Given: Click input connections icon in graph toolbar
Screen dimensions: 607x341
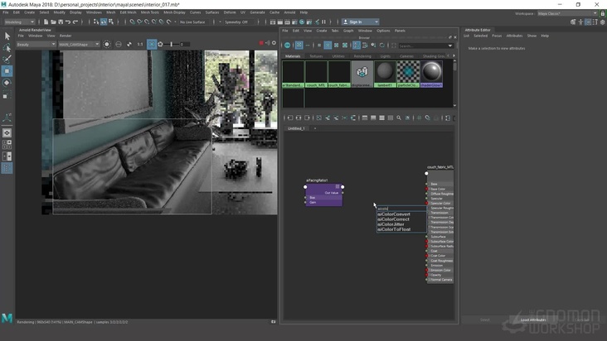Looking at the screenshot, I should pos(290,118).
